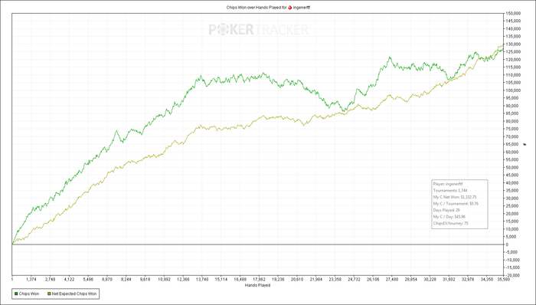
Task: Select the 'Net Expected Chips Won' legend label
Action: coord(74,294)
